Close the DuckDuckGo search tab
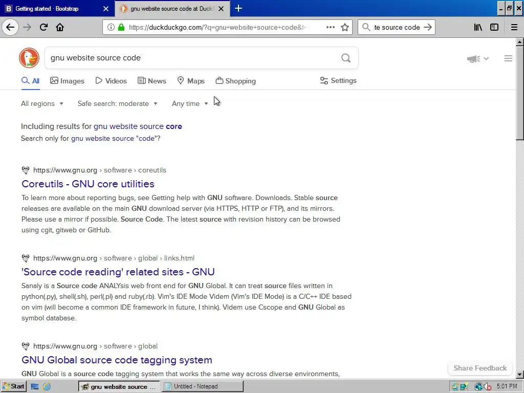Screen dimensions: 524x393 (x=221, y=9)
